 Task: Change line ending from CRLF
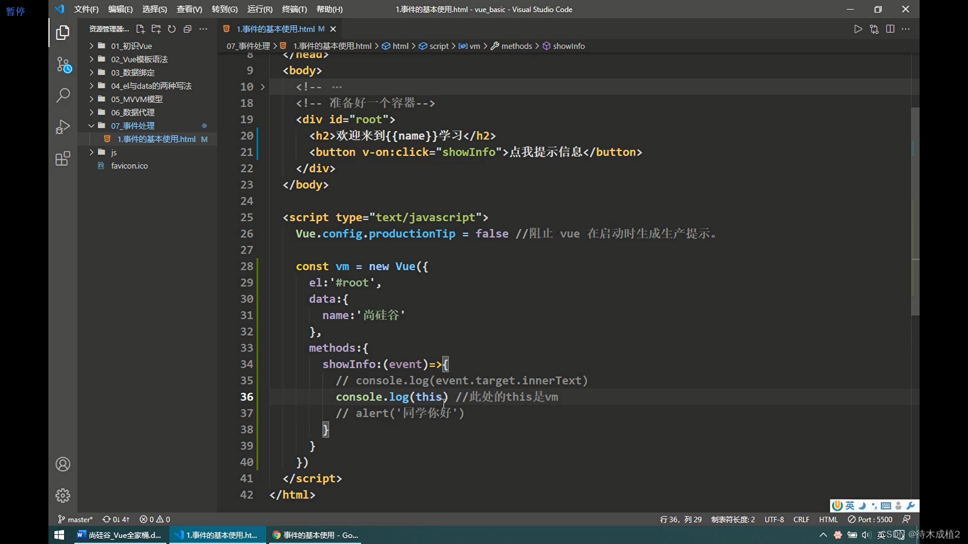coord(801,519)
